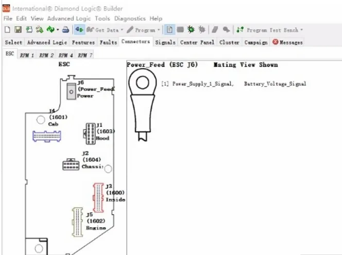
Task: Open the Help menu
Action: (156, 19)
